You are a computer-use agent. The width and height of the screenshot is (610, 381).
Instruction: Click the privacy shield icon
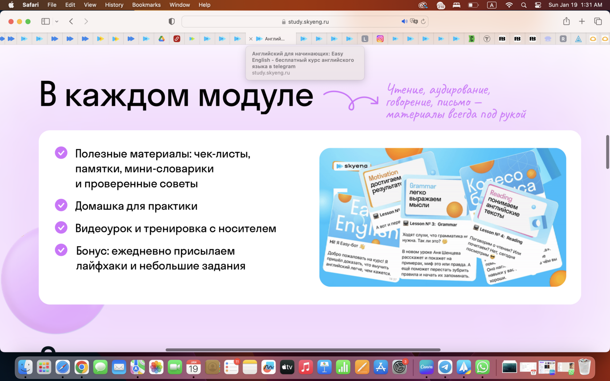172,21
